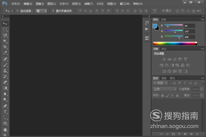The image size is (206, 137).
Task: Select the Pen tool
Action: (5, 106)
